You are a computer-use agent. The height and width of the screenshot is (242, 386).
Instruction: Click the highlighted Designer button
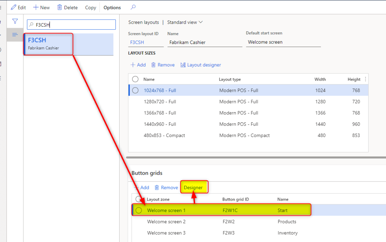click(x=194, y=187)
